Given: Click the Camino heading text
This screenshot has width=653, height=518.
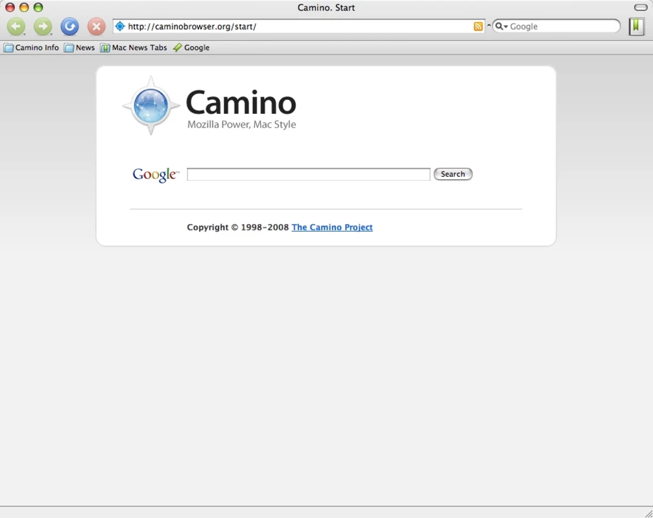Looking at the screenshot, I should point(241,102).
